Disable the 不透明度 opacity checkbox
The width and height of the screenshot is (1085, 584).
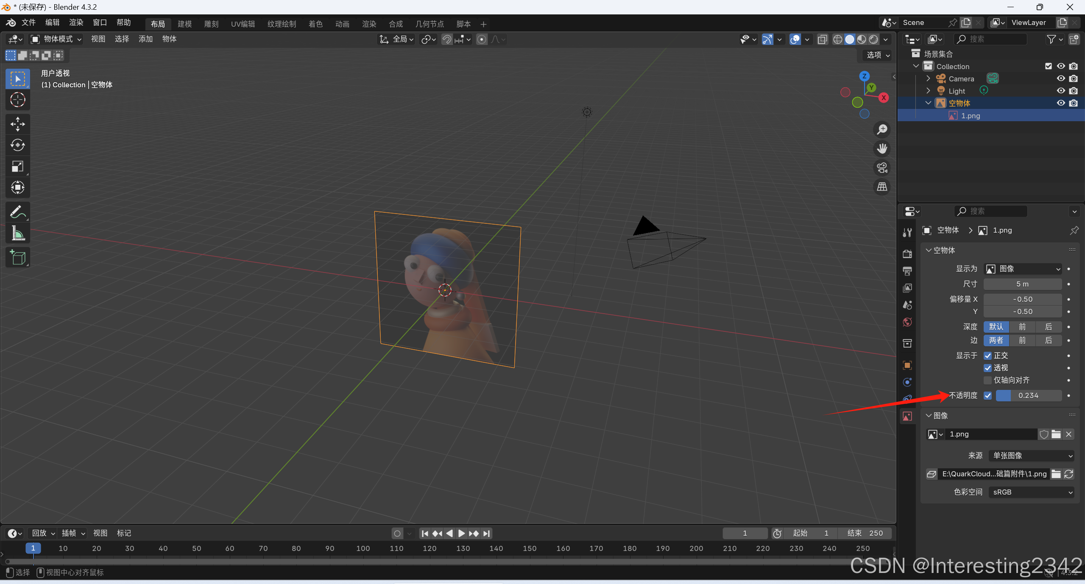coord(988,395)
